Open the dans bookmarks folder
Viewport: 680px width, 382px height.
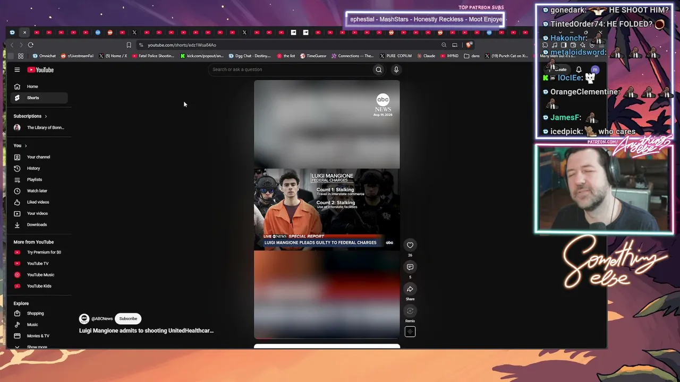coord(472,56)
